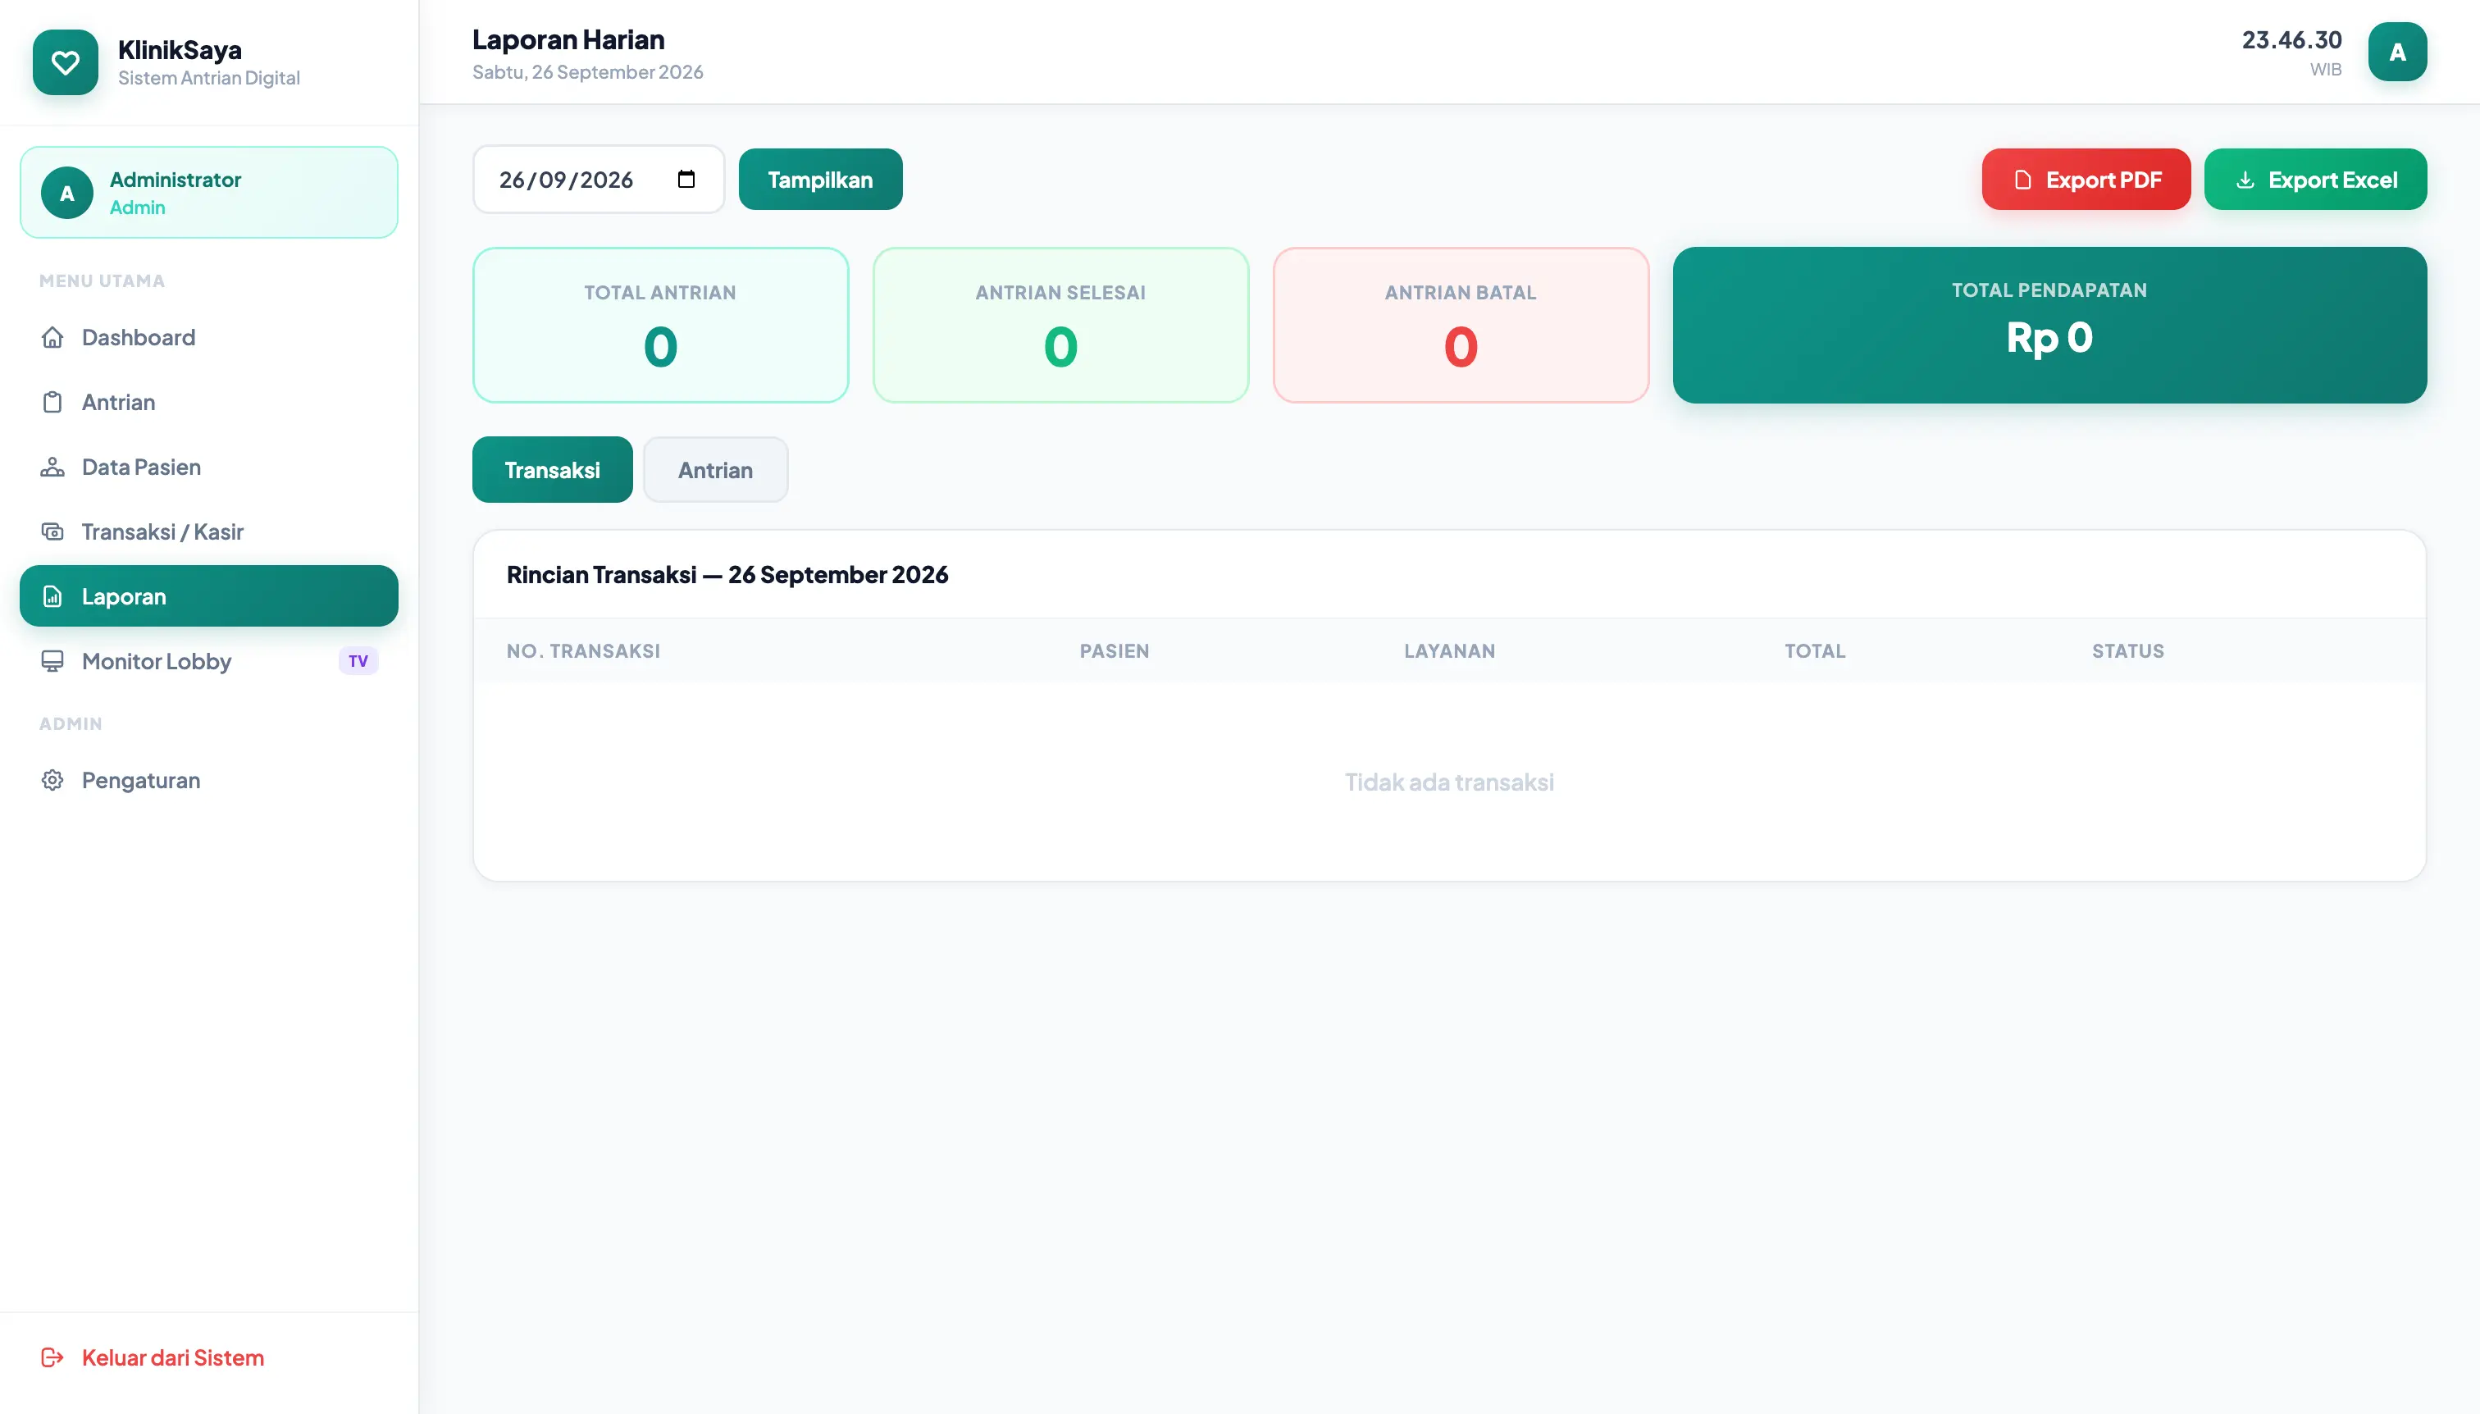The height and width of the screenshot is (1414, 2480).
Task: Click the download icon on Export Excel
Action: pos(2245,180)
